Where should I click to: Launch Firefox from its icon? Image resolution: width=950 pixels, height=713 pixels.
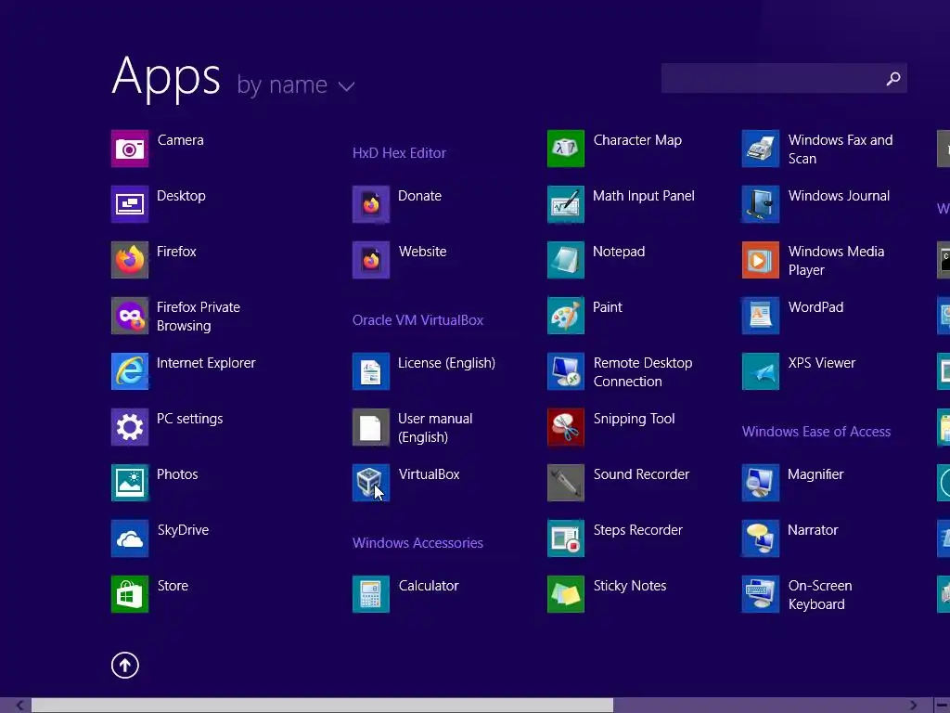pyautogui.click(x=130, y=260)
